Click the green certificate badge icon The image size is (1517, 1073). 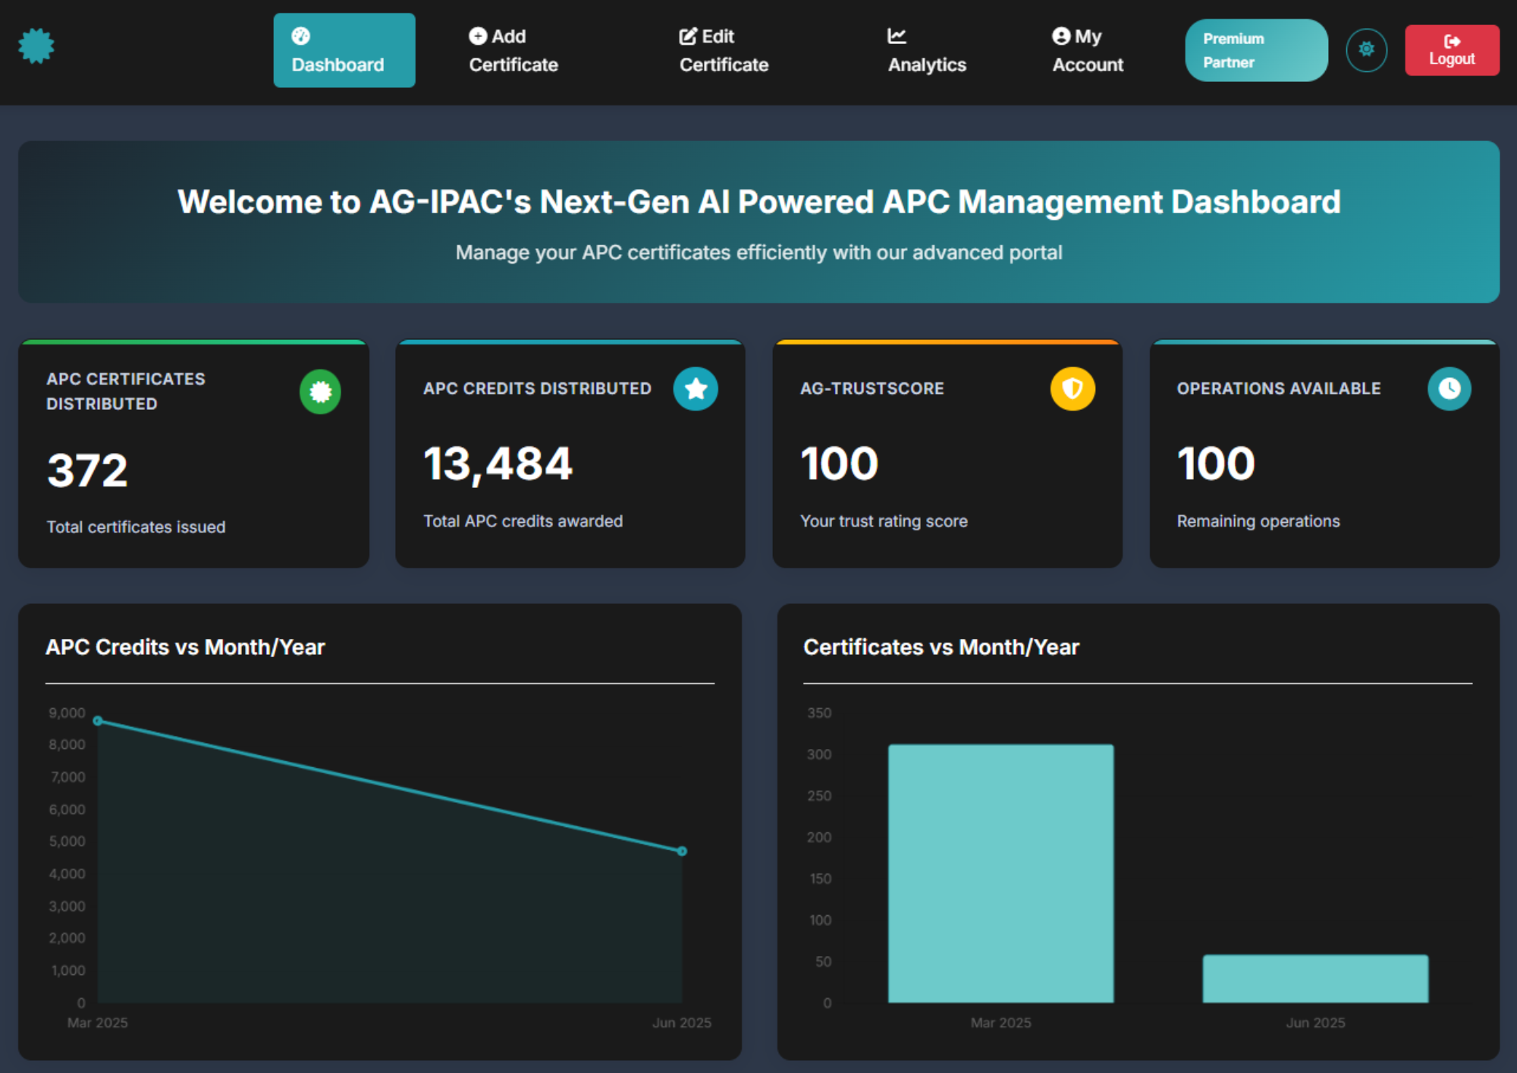[x=321, y=392]
